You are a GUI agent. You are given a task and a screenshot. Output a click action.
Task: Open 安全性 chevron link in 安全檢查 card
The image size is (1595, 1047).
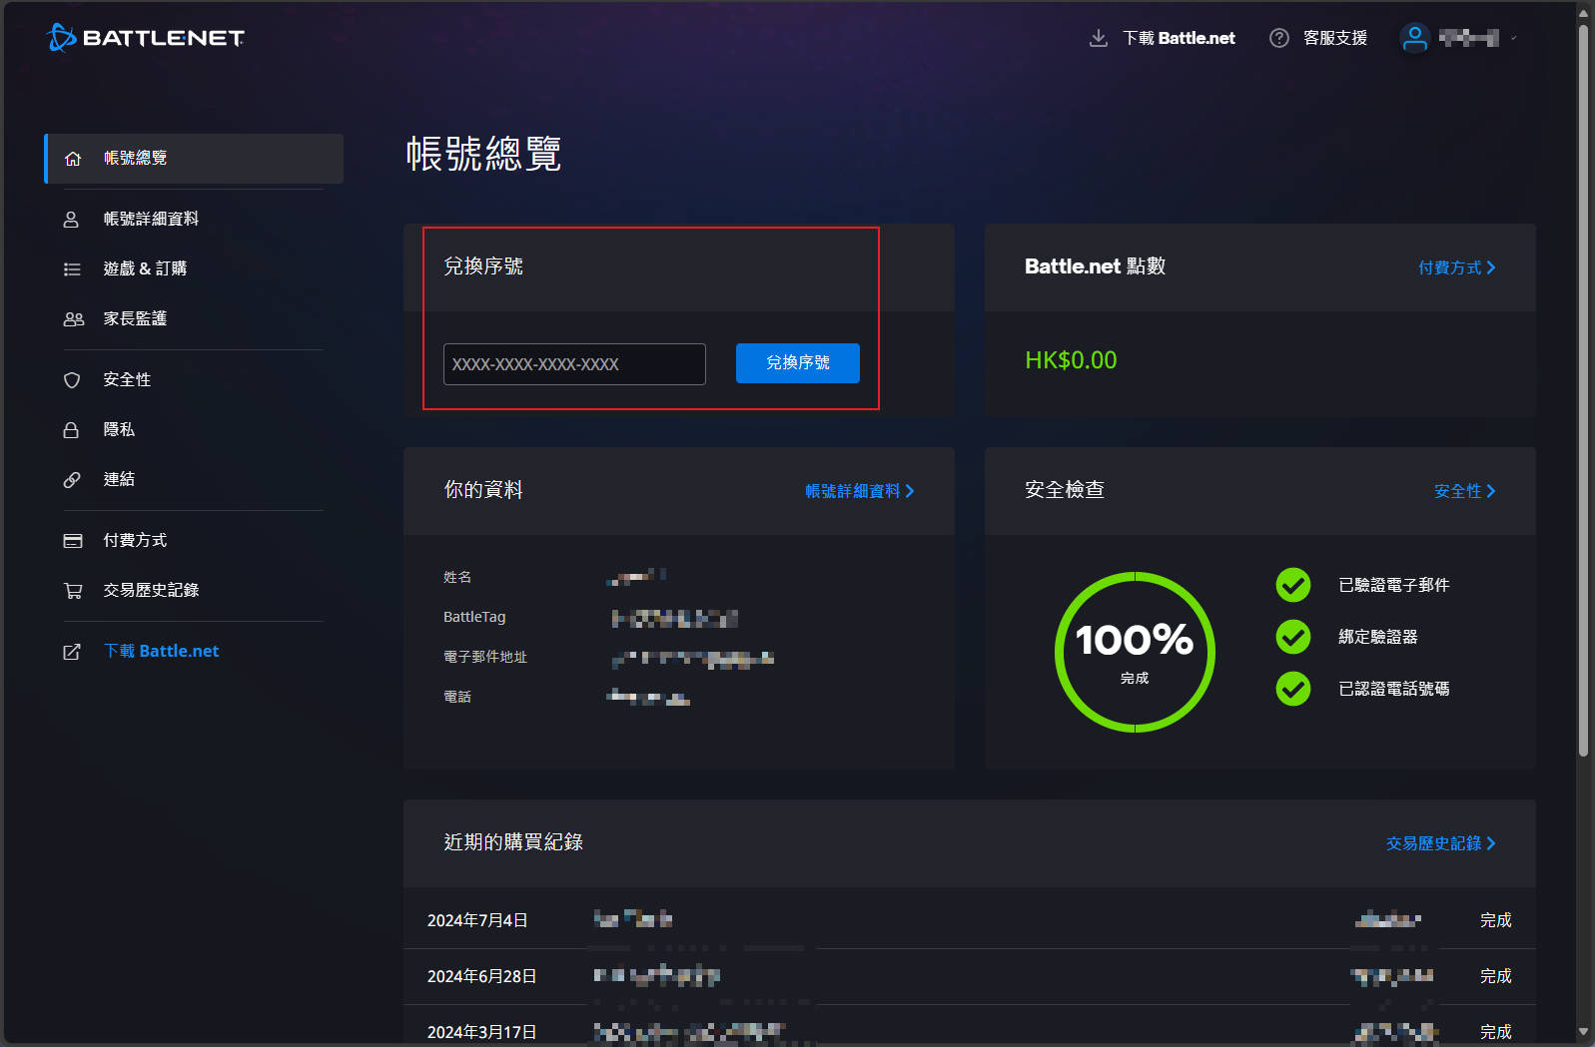pyautogui.click(x=1464, y=491)
